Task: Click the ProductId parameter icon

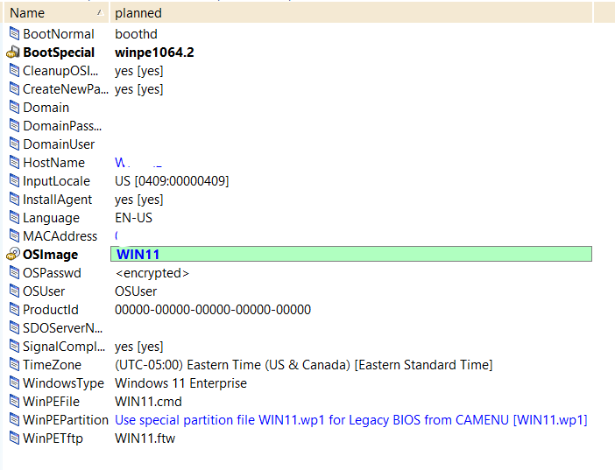Action: coord(14,309)
